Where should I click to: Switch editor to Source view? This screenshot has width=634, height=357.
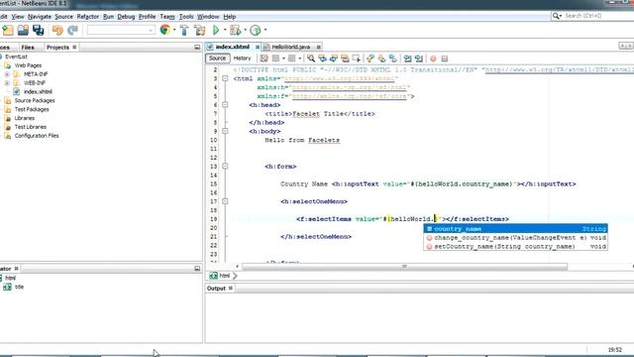tap(218, 59)
